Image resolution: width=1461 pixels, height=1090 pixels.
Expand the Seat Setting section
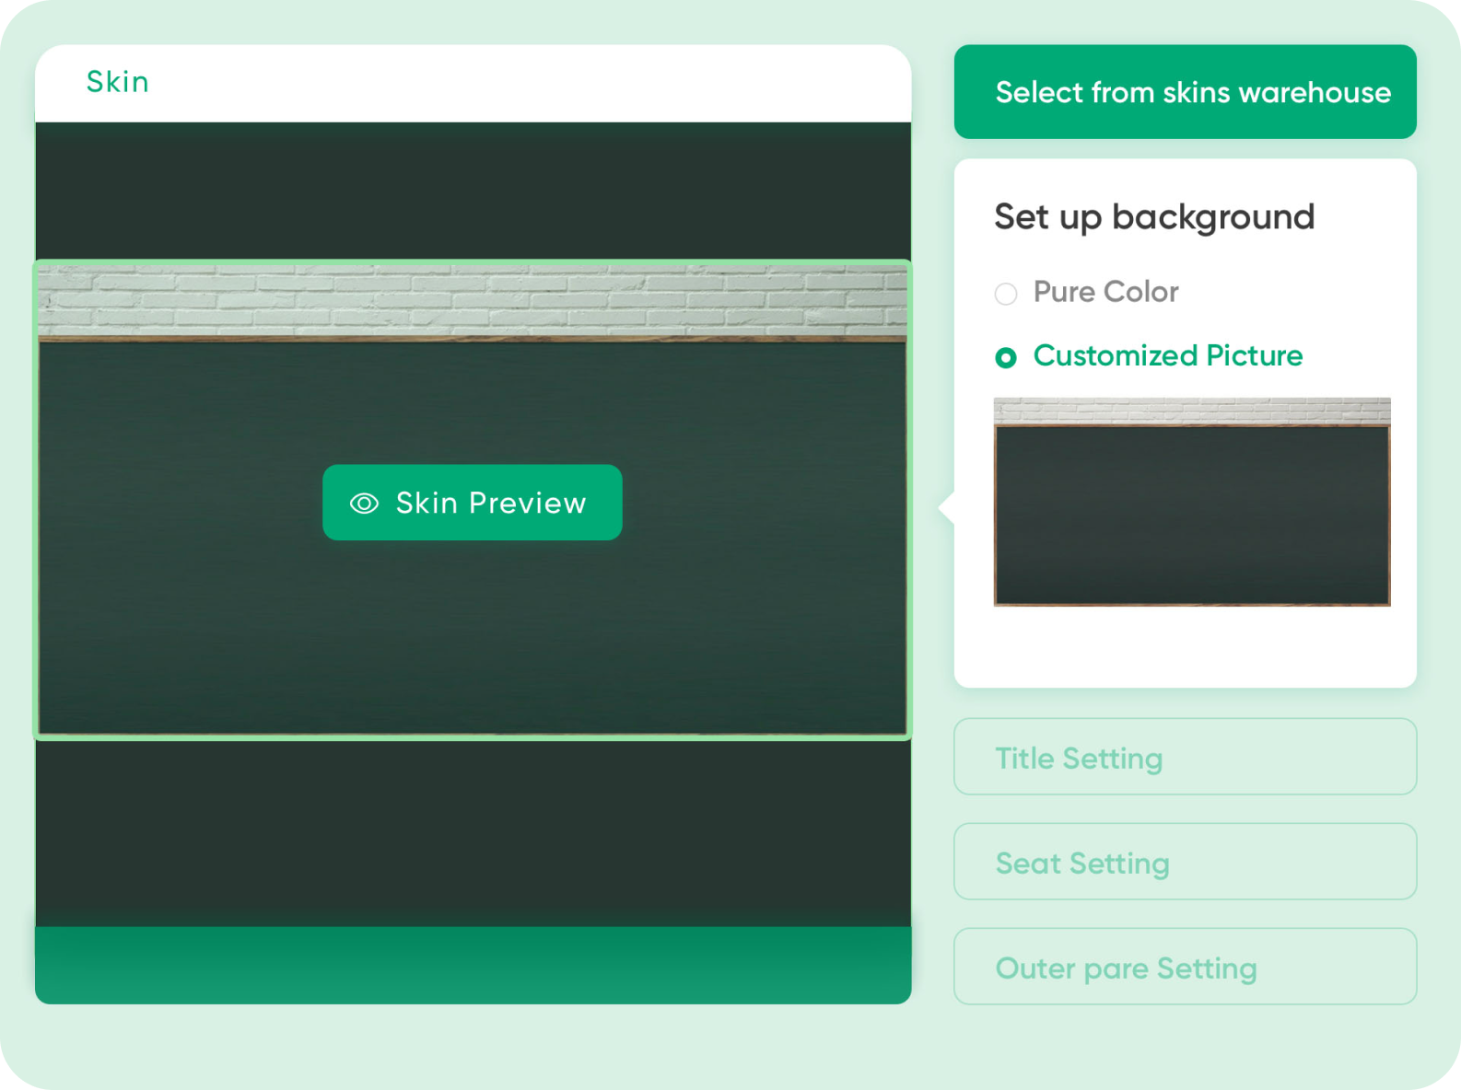click(1185, 862)
